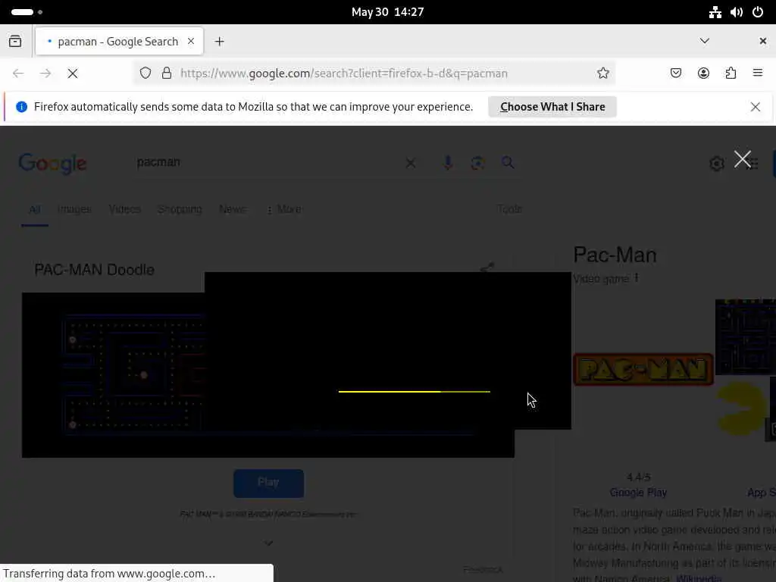Image resolution: width=776 pixels, height=582 pixels.
Task: Switch to Shopping tab
Action: [x=180, y=209]
